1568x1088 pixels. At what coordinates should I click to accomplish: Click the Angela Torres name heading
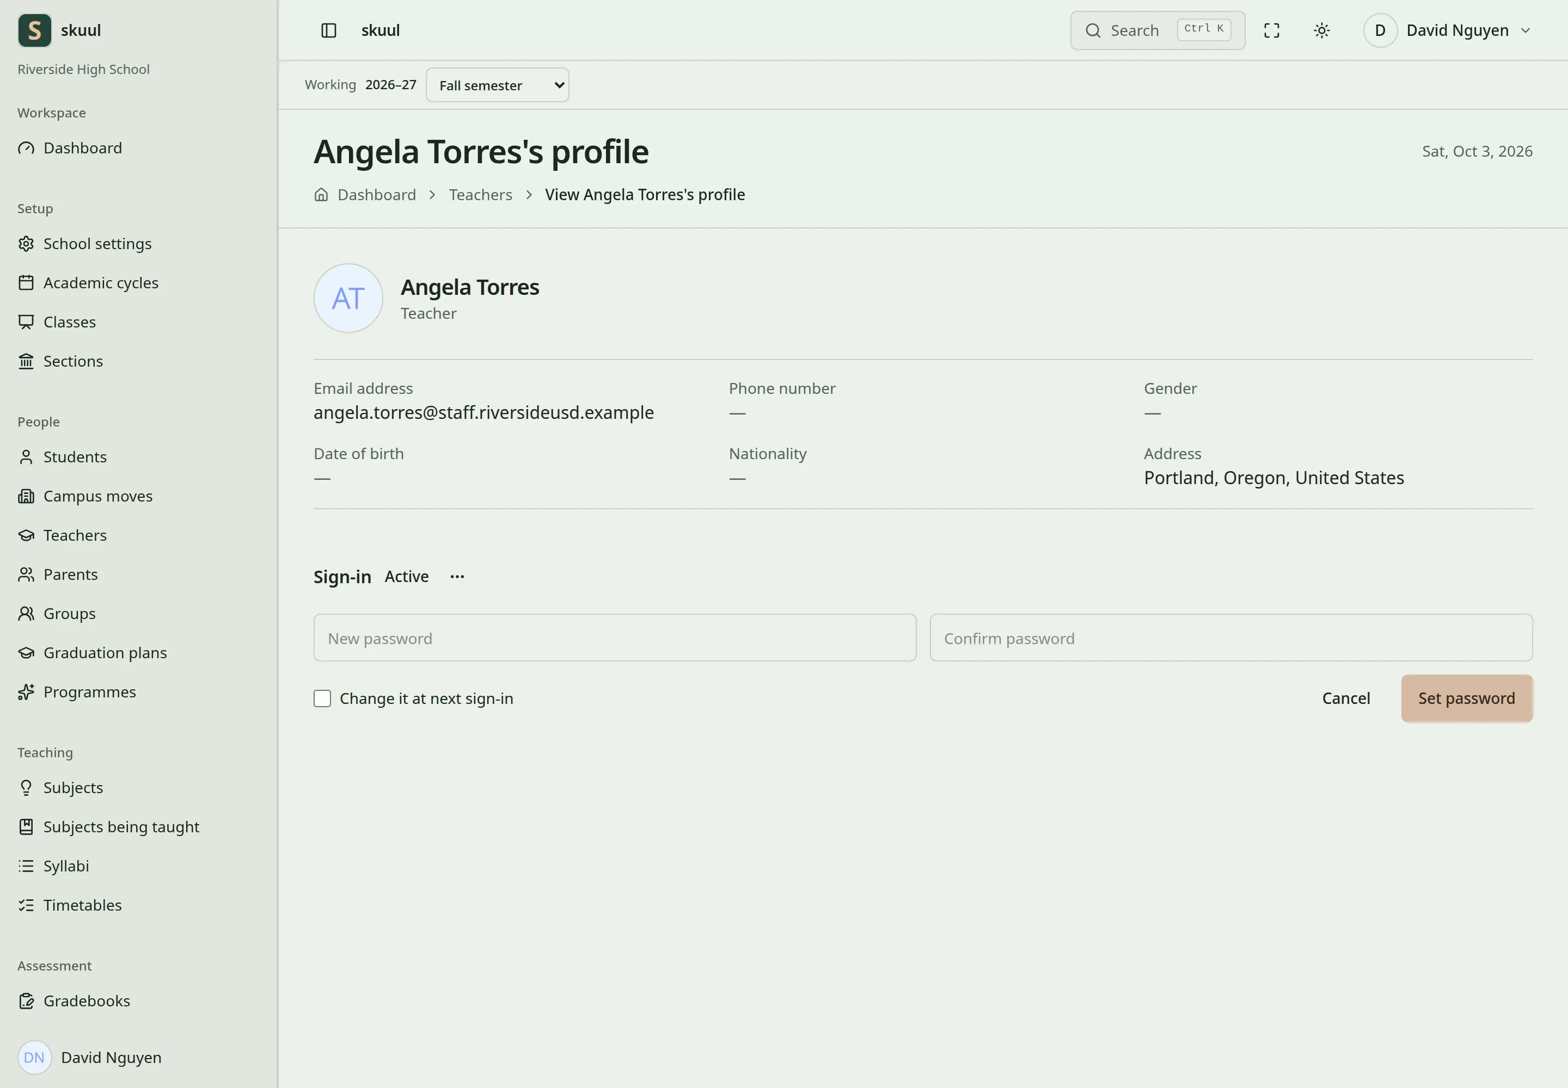[x=469, y=287]
